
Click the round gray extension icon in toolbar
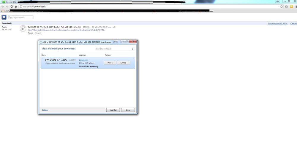tap(286, 7)
